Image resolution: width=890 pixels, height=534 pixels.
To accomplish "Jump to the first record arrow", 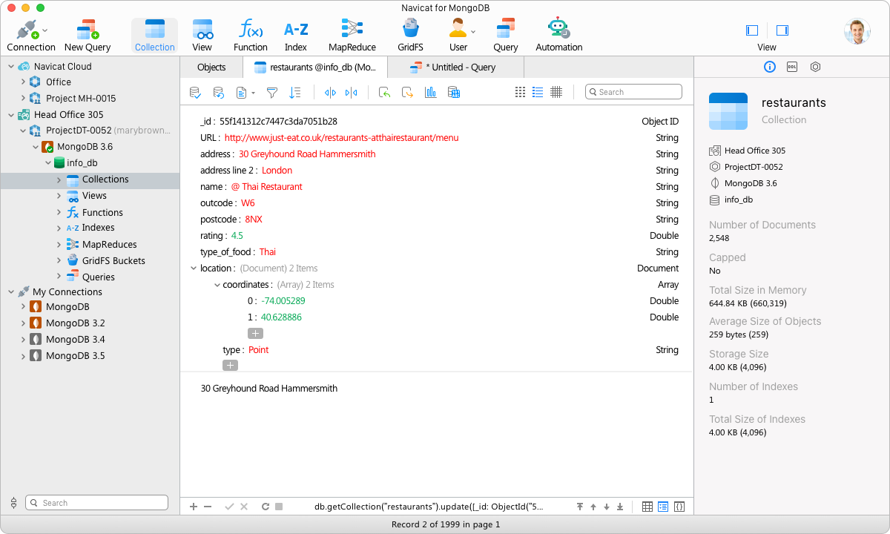I will click(580, 507).
